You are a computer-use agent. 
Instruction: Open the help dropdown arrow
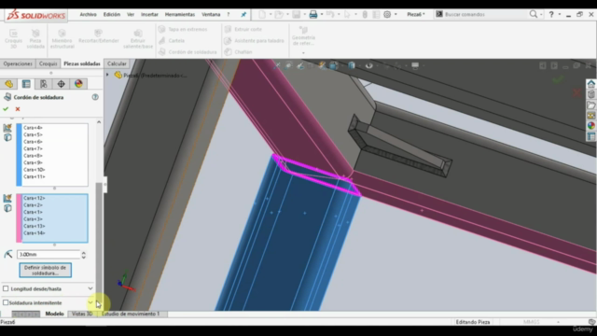560,15
